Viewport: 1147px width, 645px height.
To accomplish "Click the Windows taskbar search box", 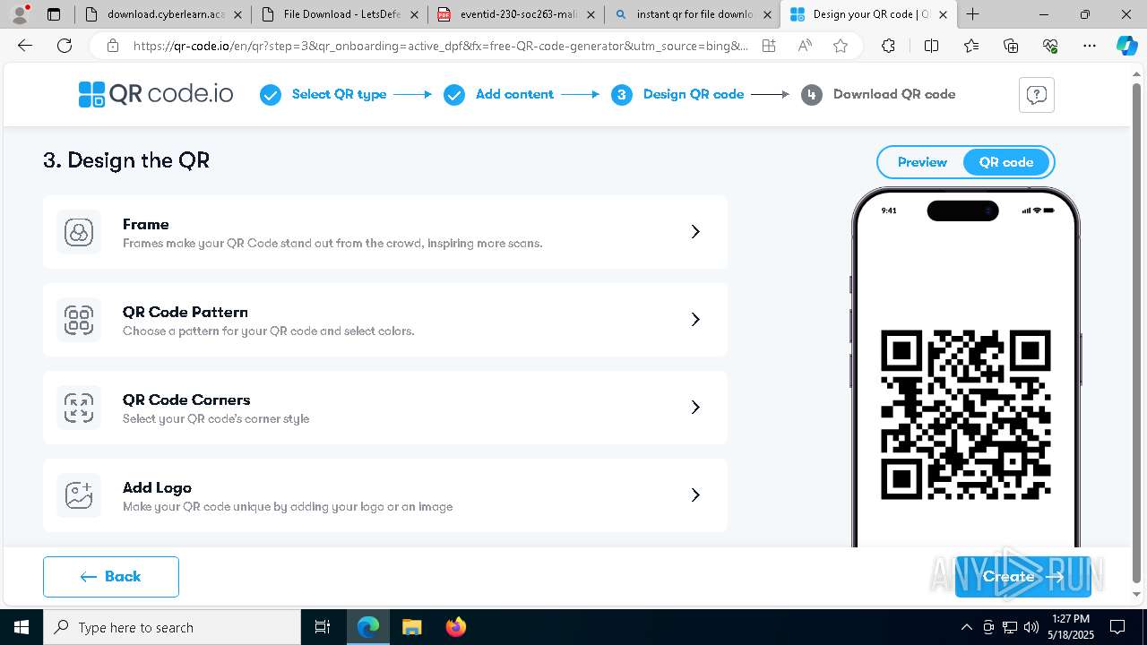I will 172,627.
